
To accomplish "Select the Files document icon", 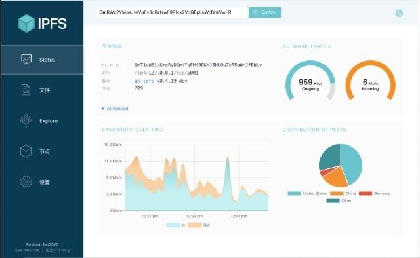I will click(26, 90).
